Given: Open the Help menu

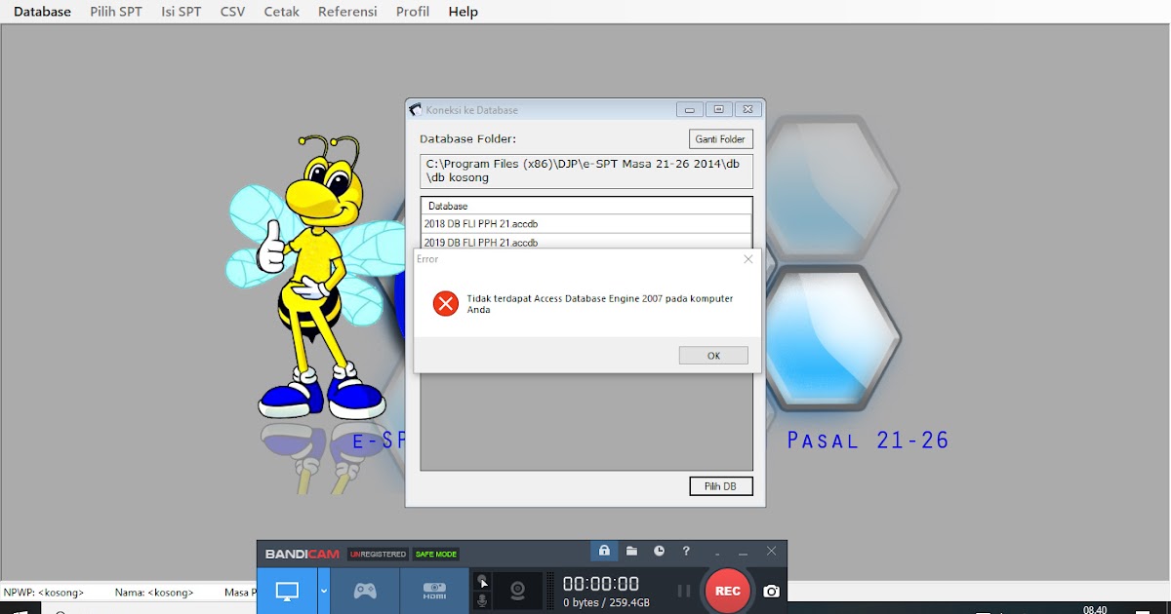Looking at the screenshot, I should click(x=463, y=12).
